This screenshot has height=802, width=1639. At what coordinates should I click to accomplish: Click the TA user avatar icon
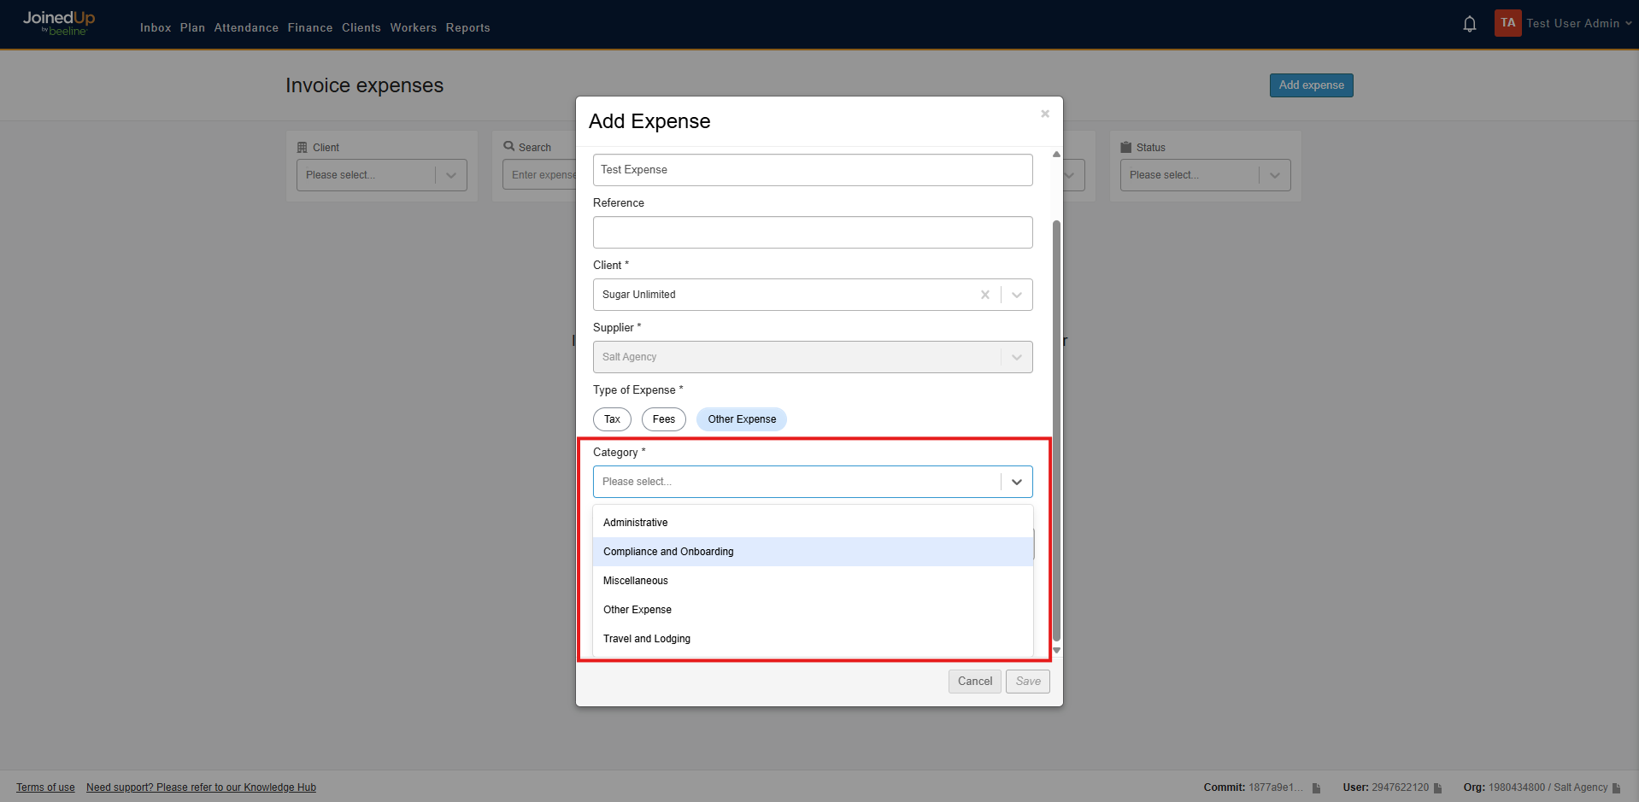click(x=1507, y=23)
